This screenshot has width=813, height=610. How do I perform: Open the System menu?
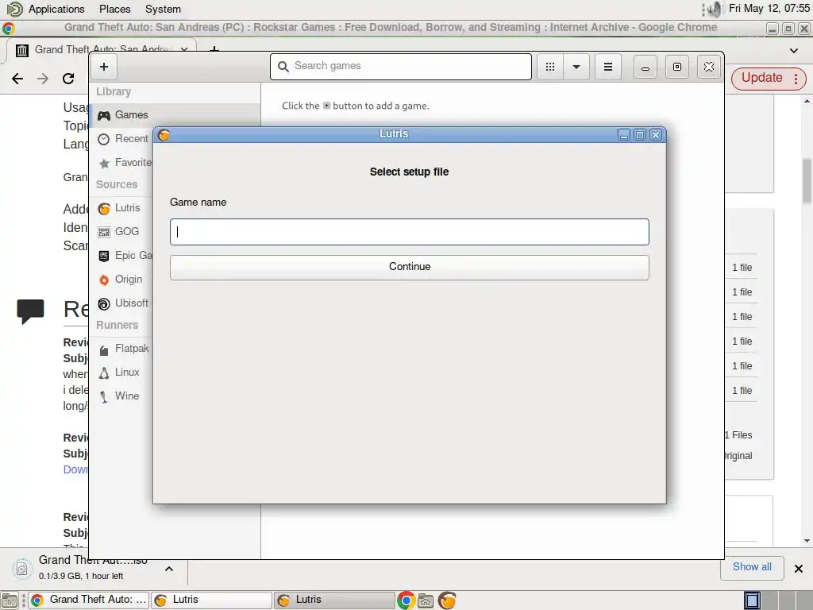coord(163,9)
